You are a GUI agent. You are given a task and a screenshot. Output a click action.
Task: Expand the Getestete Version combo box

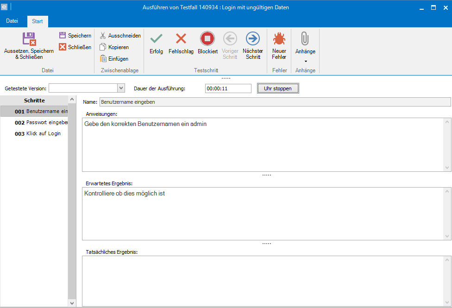click(x=121, y=88)
